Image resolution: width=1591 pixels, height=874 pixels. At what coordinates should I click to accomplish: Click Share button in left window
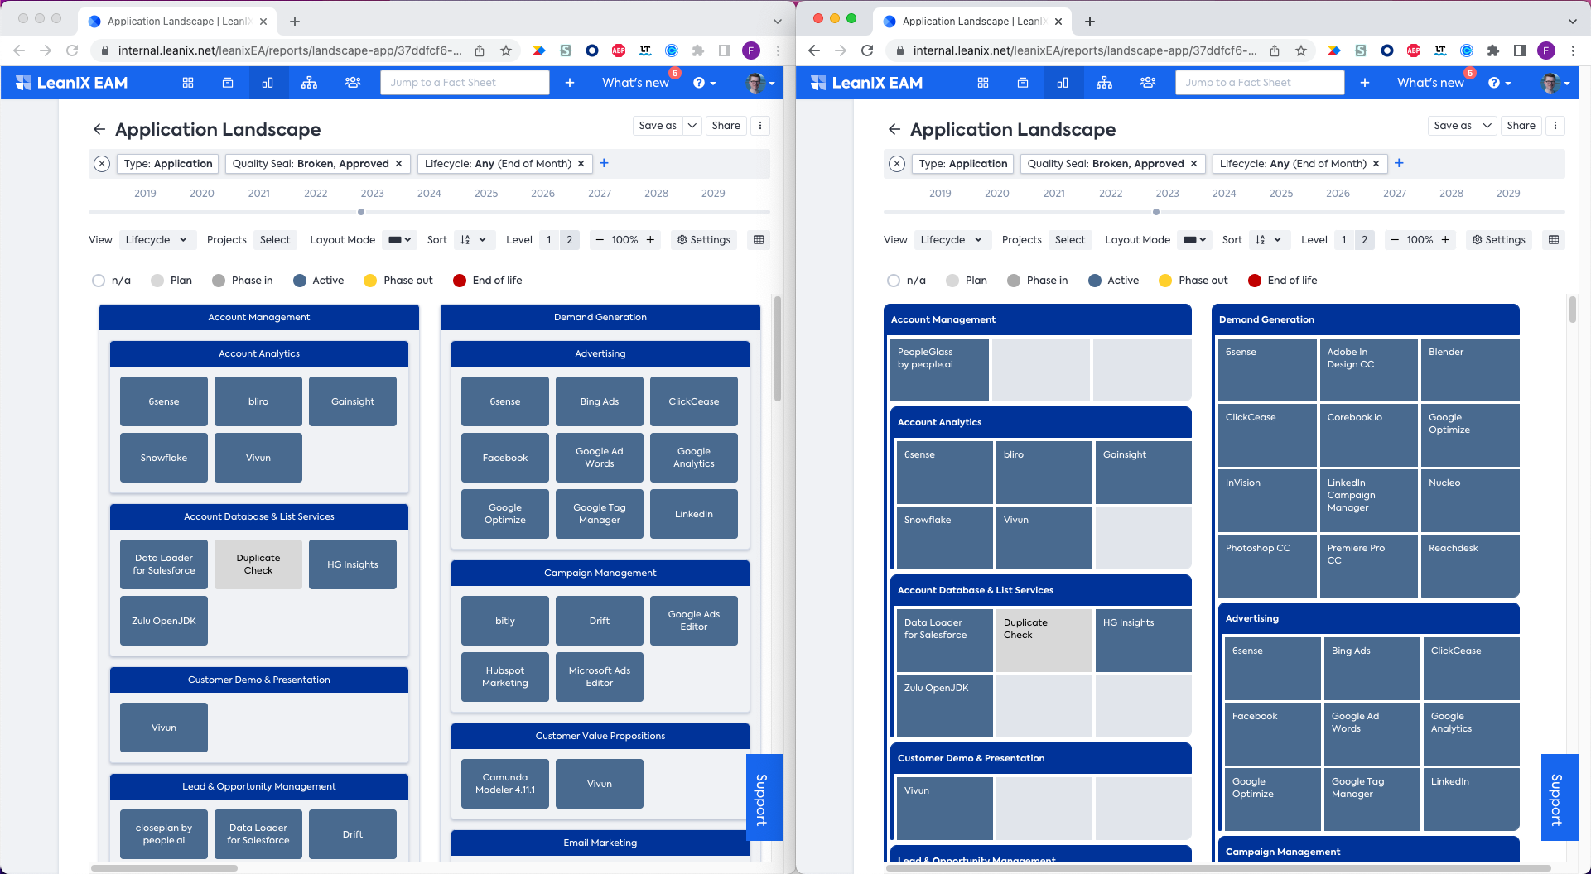(726, 126)
